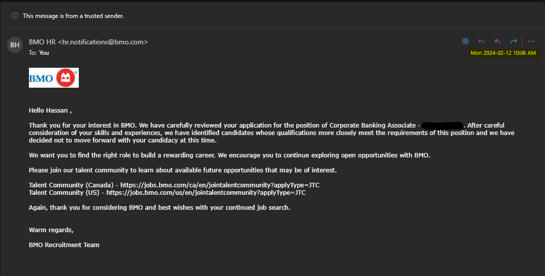Click the info icon beside trusted sender notice
Image resolution: width=545 pixels, height=276 pixels.
15,15
